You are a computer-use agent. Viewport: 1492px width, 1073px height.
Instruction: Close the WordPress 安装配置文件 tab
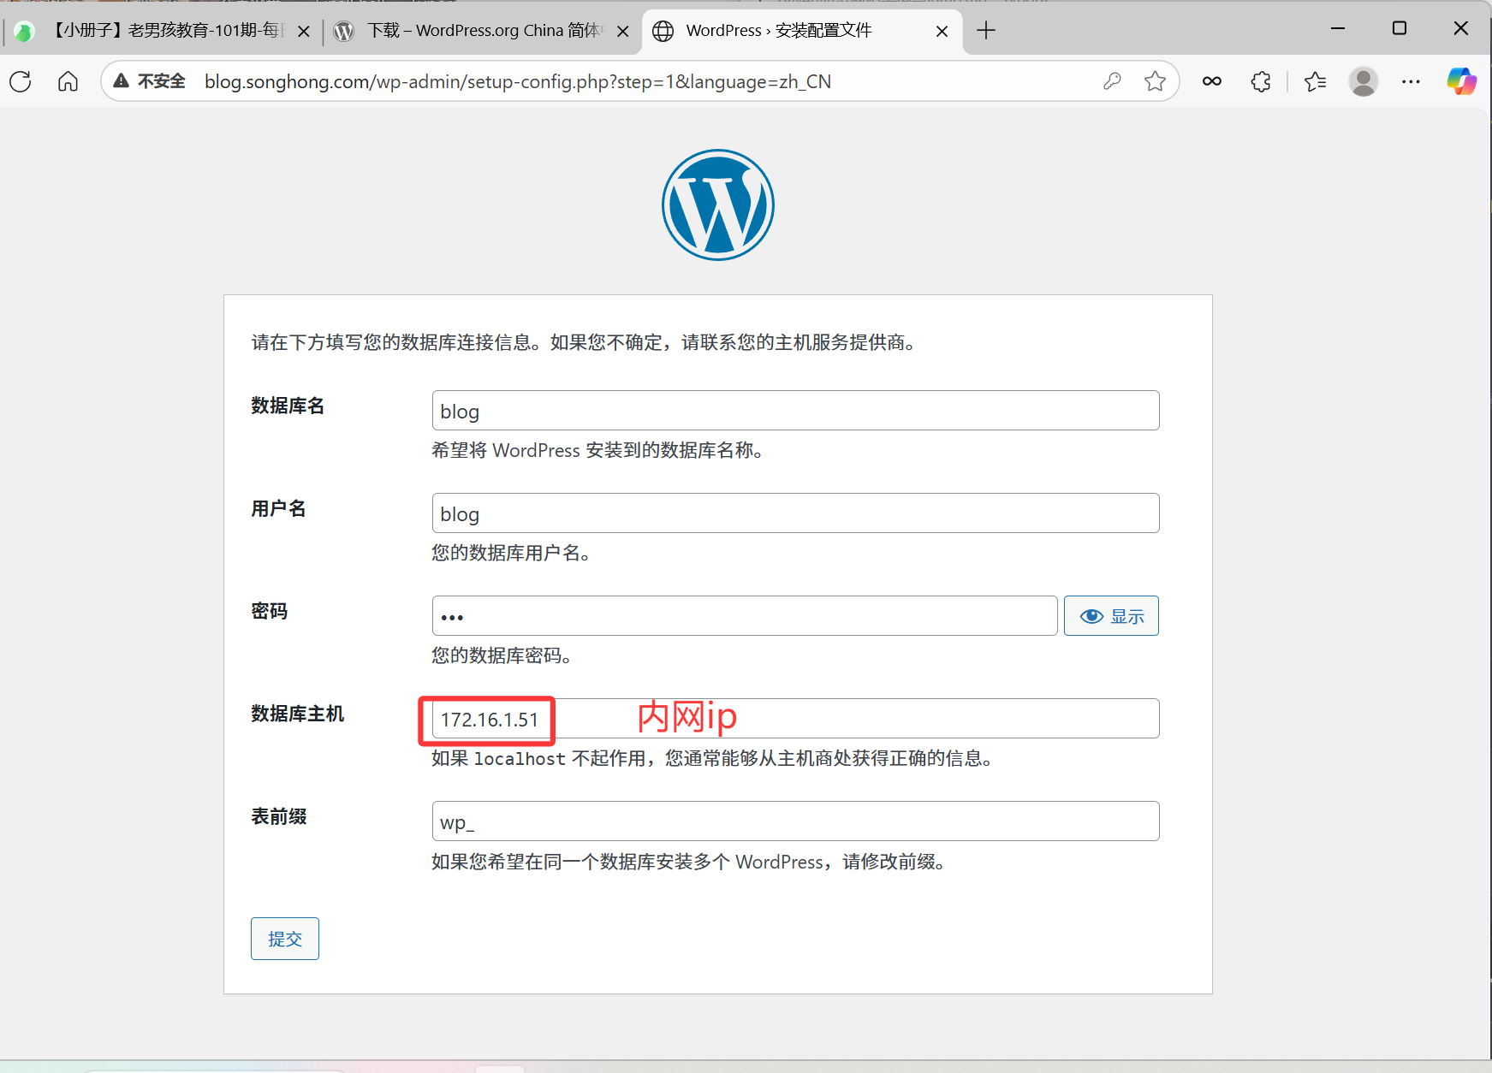[942, 32]
